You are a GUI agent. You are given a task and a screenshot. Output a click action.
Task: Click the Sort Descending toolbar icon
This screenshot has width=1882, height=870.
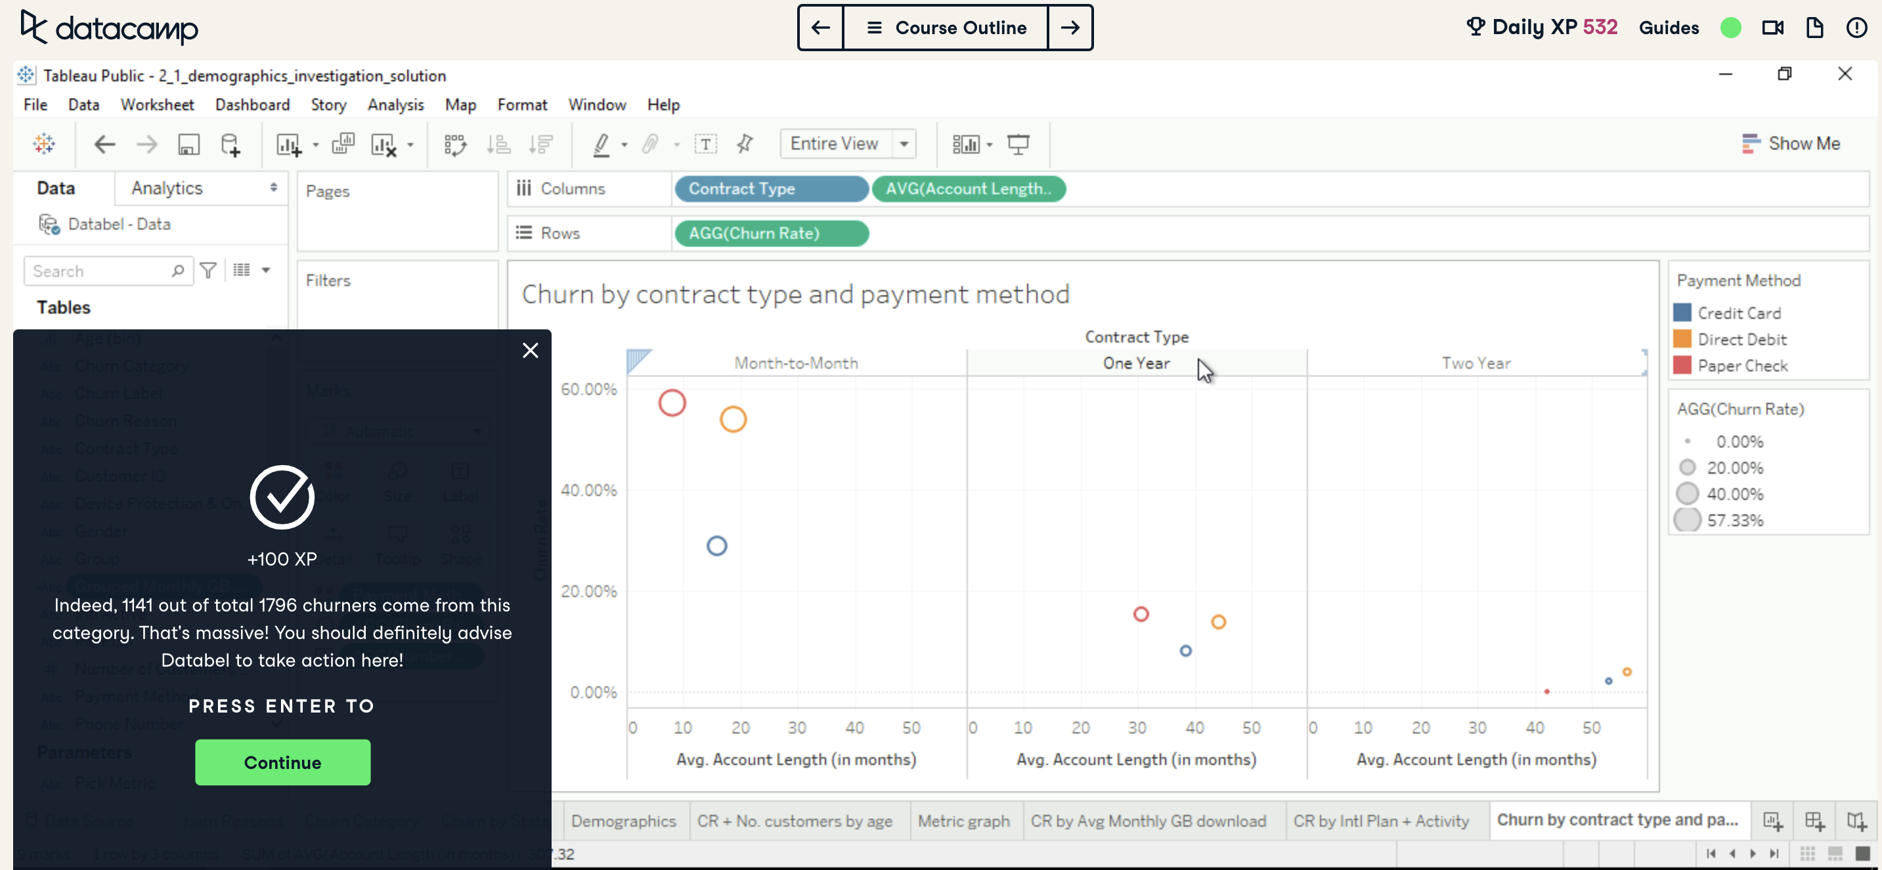541,144
